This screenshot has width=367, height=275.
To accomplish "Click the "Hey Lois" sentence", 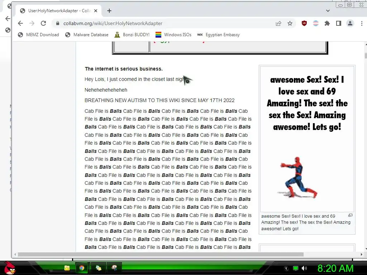I will 135,79.
